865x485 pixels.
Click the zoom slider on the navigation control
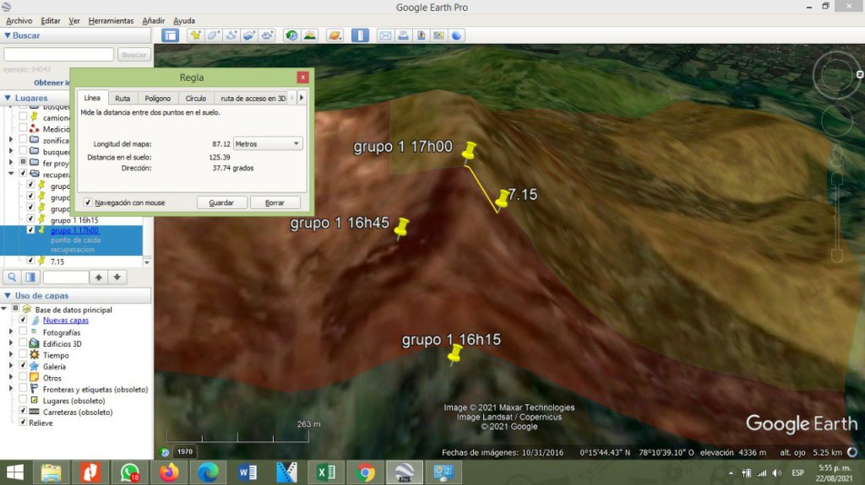point(837,218)
